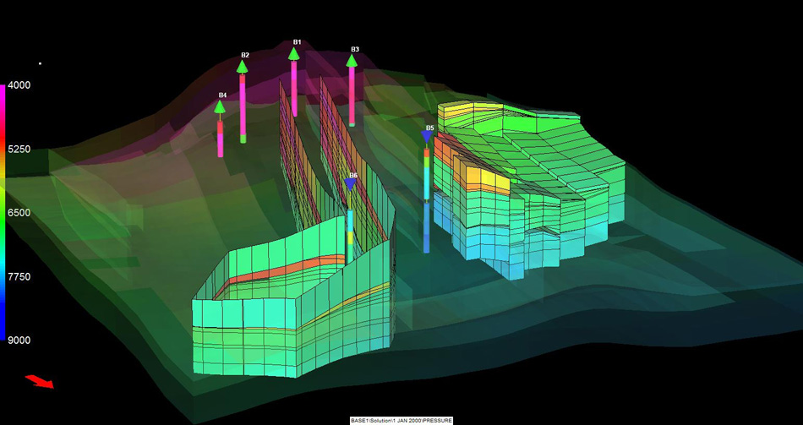The height and width of the screenshot is (425, 803).
Task: Click the blue triangle marker for well B6
Action: 350,184
